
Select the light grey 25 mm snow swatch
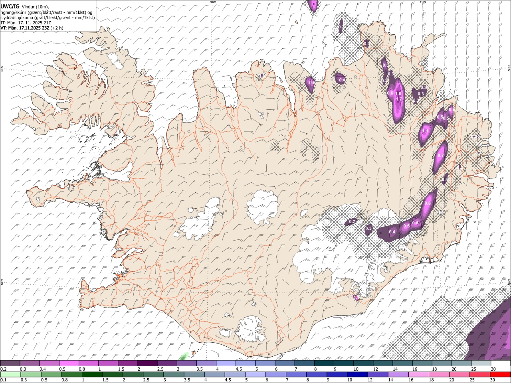(x=481, y=363)
